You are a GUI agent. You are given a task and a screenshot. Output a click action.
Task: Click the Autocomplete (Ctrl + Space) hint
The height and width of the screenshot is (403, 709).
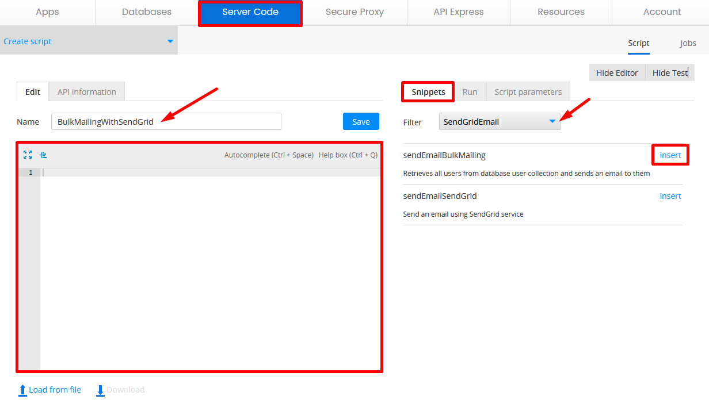coord(269,155)
